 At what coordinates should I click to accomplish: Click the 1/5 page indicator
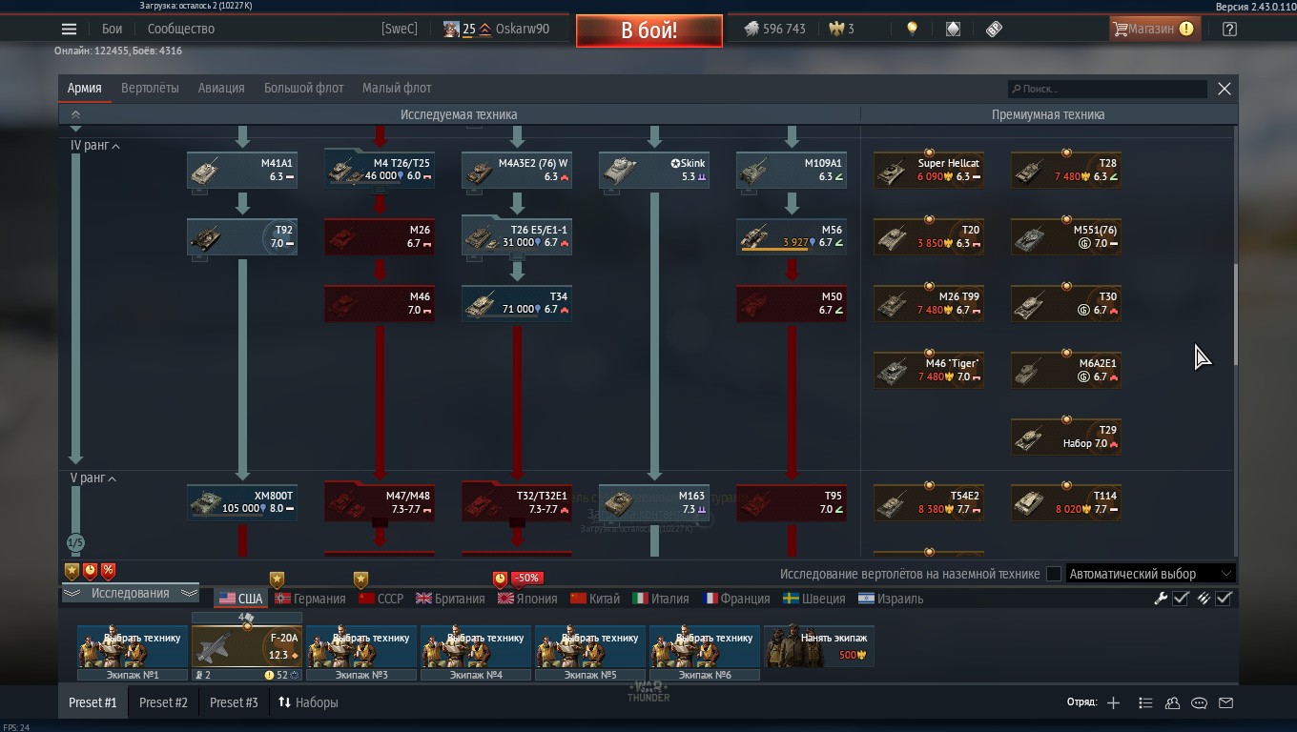(75, 542)
